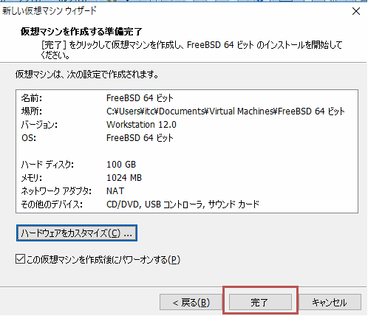Toggle power on after creation checkbox

click(20, 259)
